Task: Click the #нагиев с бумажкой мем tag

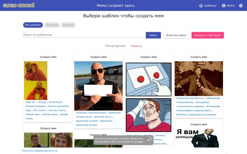Action: (91, 113)
